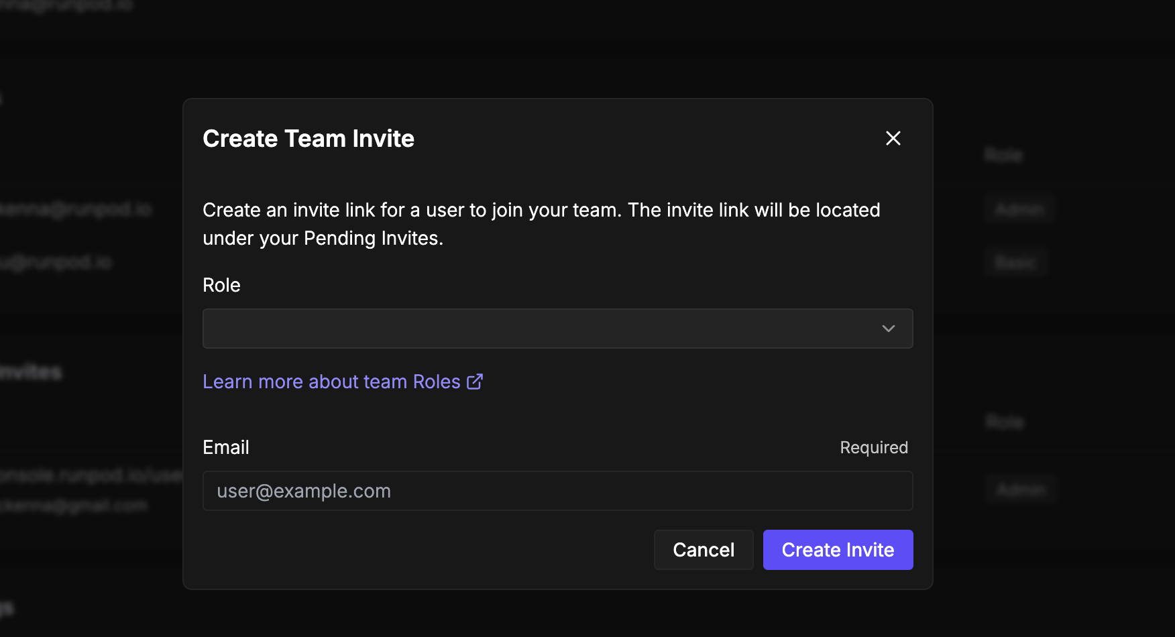Screen dimensions: 1175x637
Task: Click the downward chevron icon in the Role field
Action: pyautogui.click(x=889, y=329)
